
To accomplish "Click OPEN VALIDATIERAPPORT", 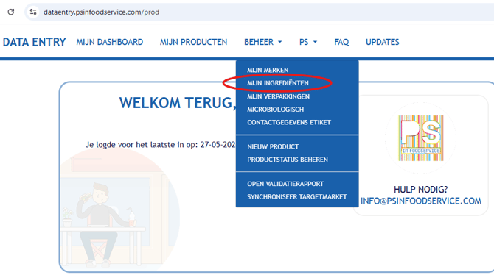I will [285, 184].
